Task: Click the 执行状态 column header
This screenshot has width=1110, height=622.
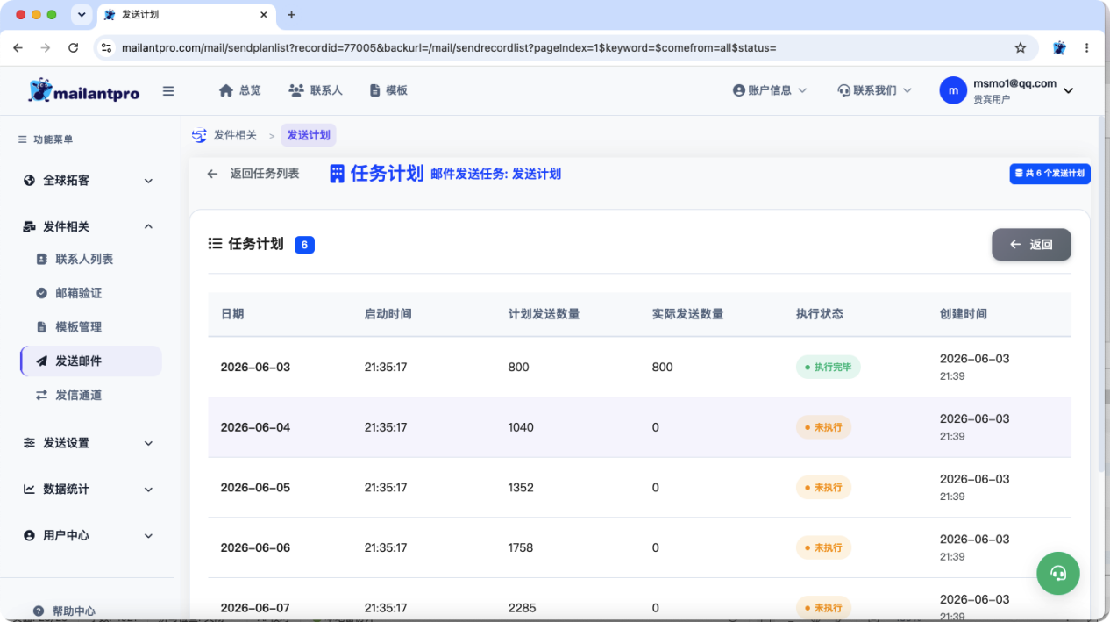Action: point(820,314)
